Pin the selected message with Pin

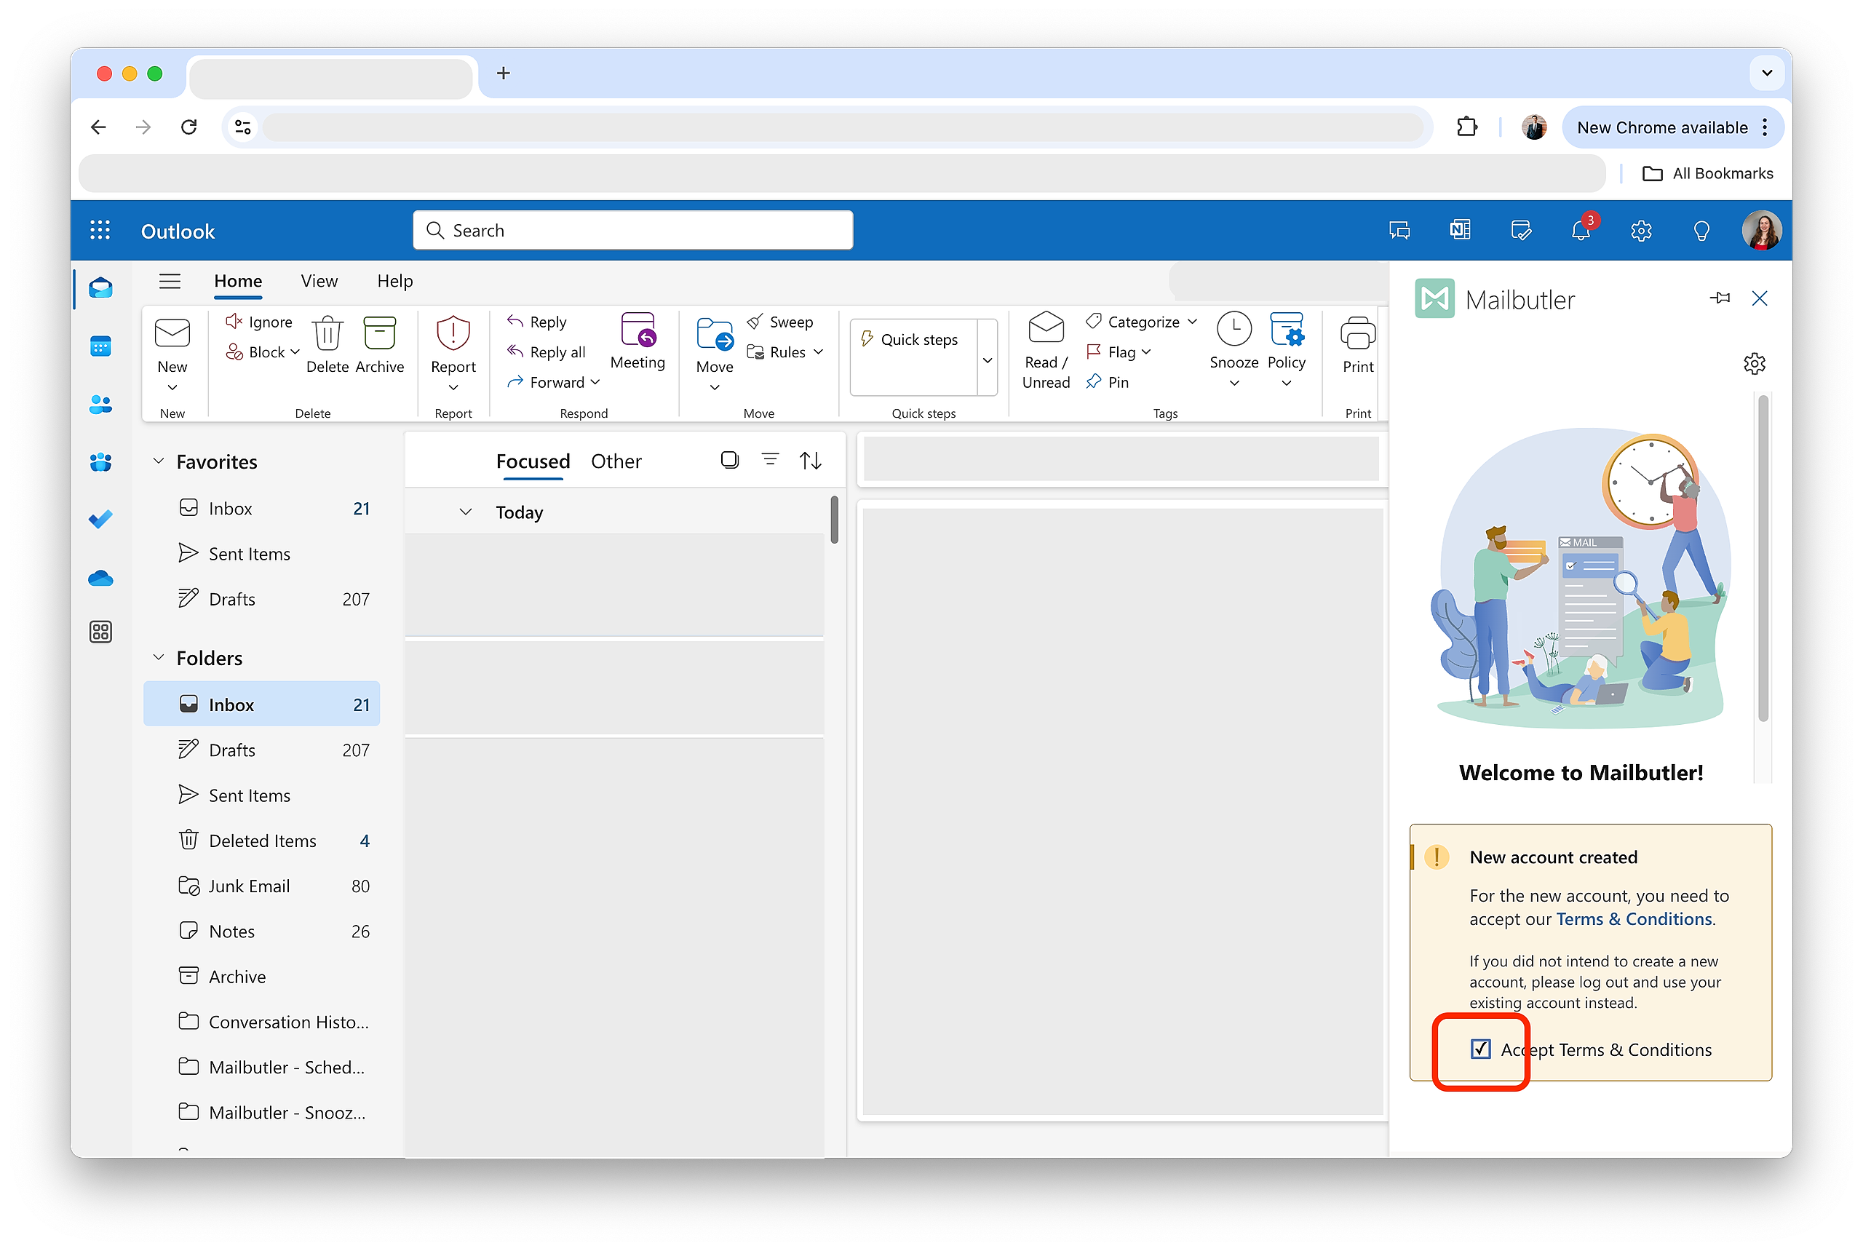1108,382
